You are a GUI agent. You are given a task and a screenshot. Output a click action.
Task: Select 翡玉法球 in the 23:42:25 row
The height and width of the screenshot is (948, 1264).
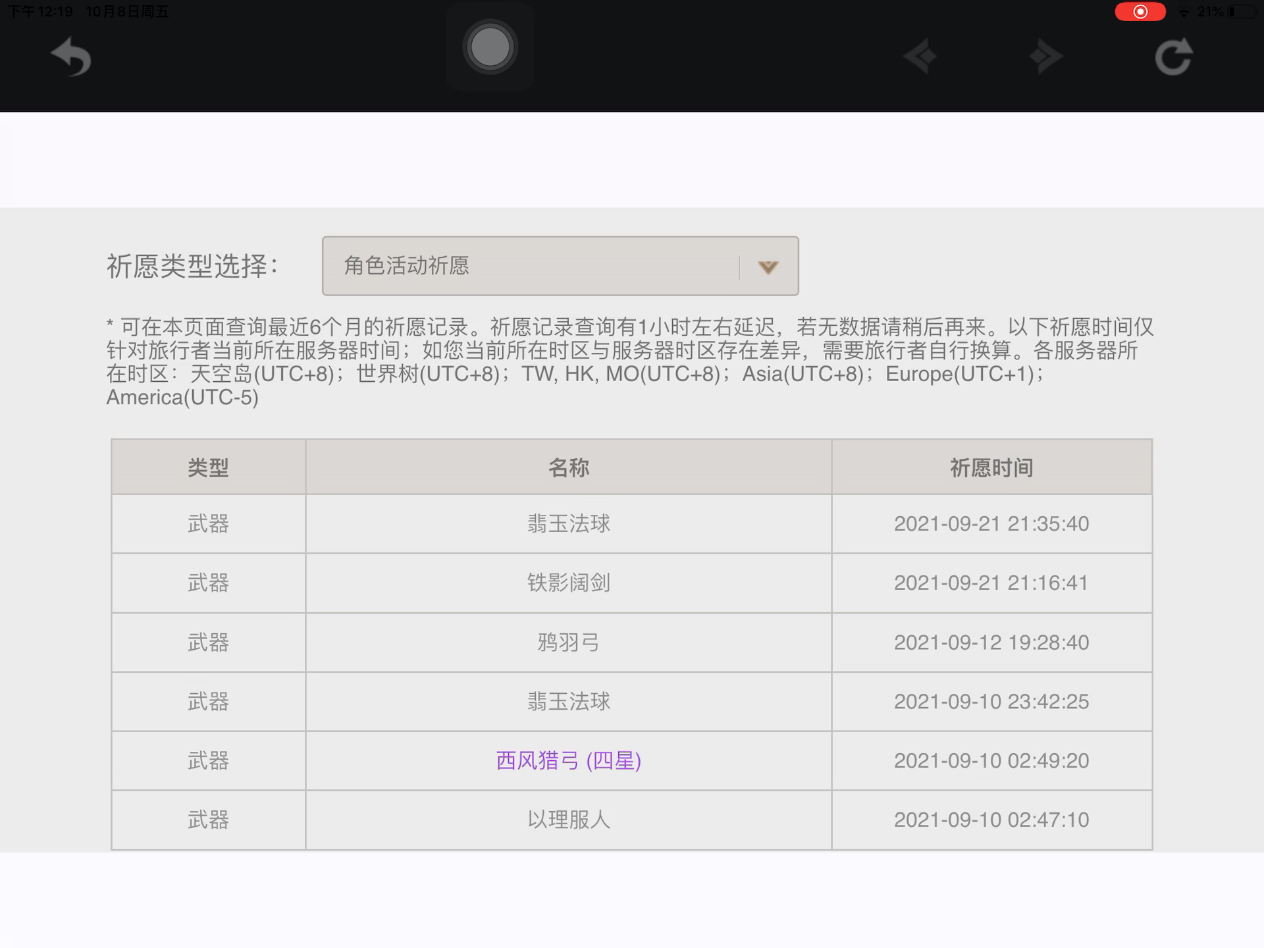tap(569, 702)
